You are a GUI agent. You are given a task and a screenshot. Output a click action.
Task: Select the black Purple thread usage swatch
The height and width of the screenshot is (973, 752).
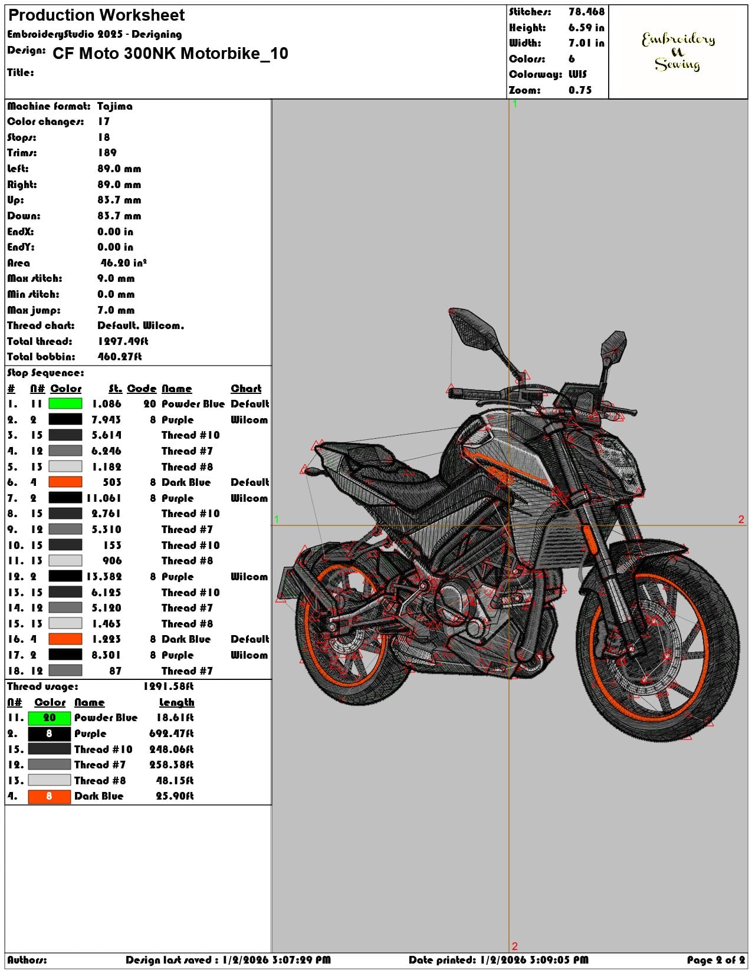50,734
